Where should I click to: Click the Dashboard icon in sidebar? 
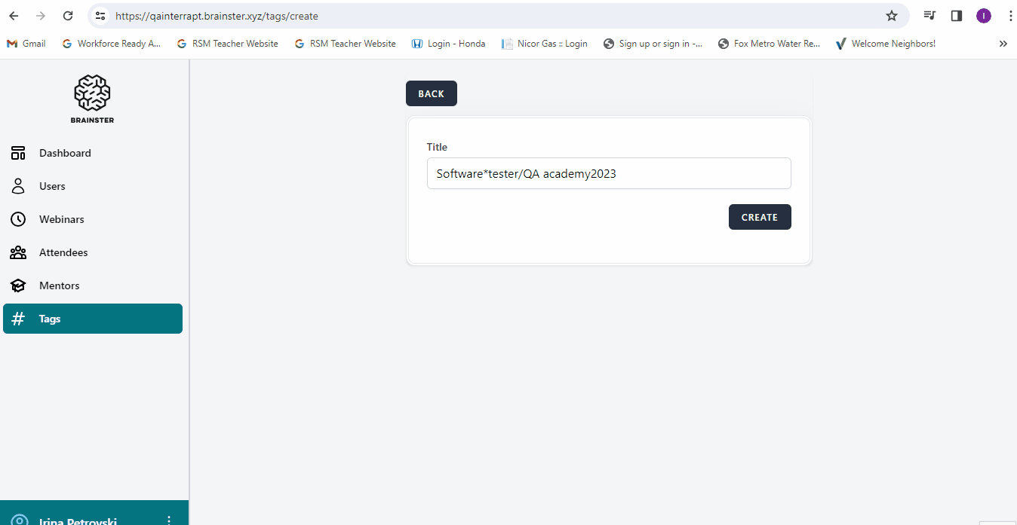pyautogui.click(x=18, y=153)
